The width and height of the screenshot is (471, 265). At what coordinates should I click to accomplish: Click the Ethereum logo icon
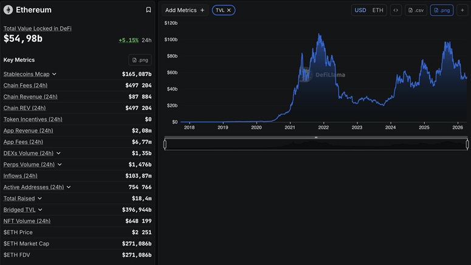pyautogui.click(x=8, y=10)
